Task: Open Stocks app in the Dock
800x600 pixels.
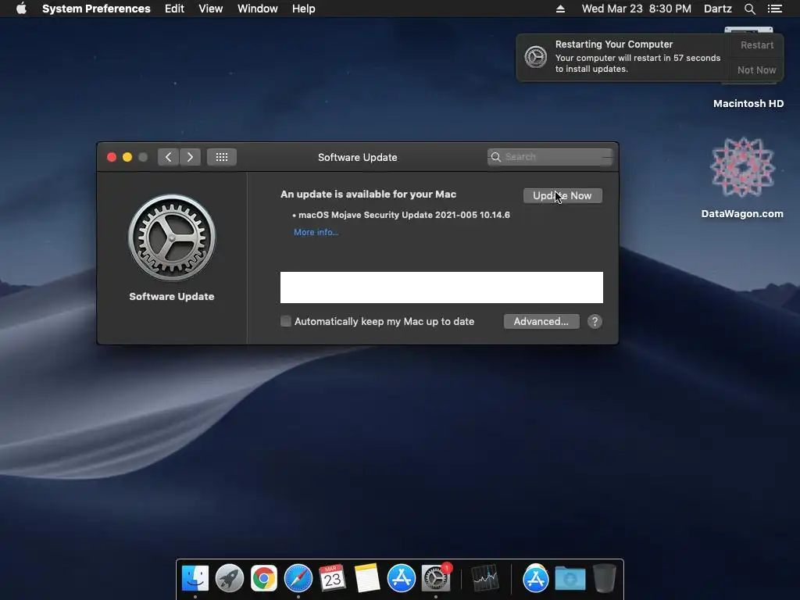Action: [484, 578]
